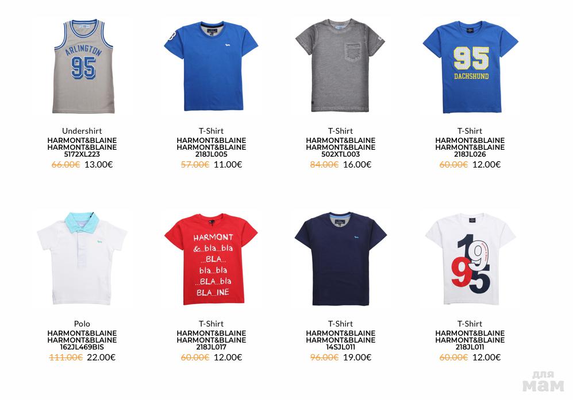This screenshot has height=400, width=573.
Task: Select product code 218JL017
Action: click(211, 347)
